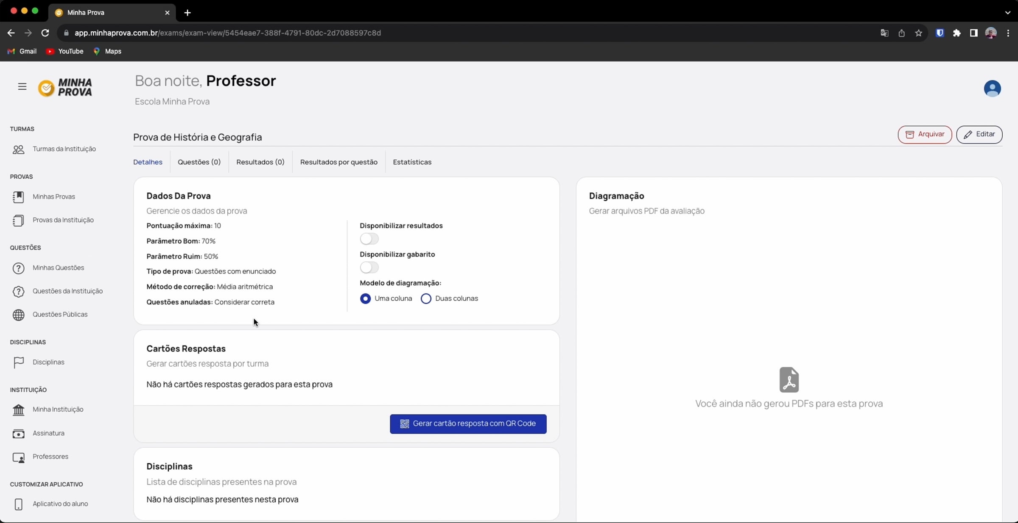Click the browser address bar URL
Viewport: 1018px width, 523px height.
click(227, 33)
